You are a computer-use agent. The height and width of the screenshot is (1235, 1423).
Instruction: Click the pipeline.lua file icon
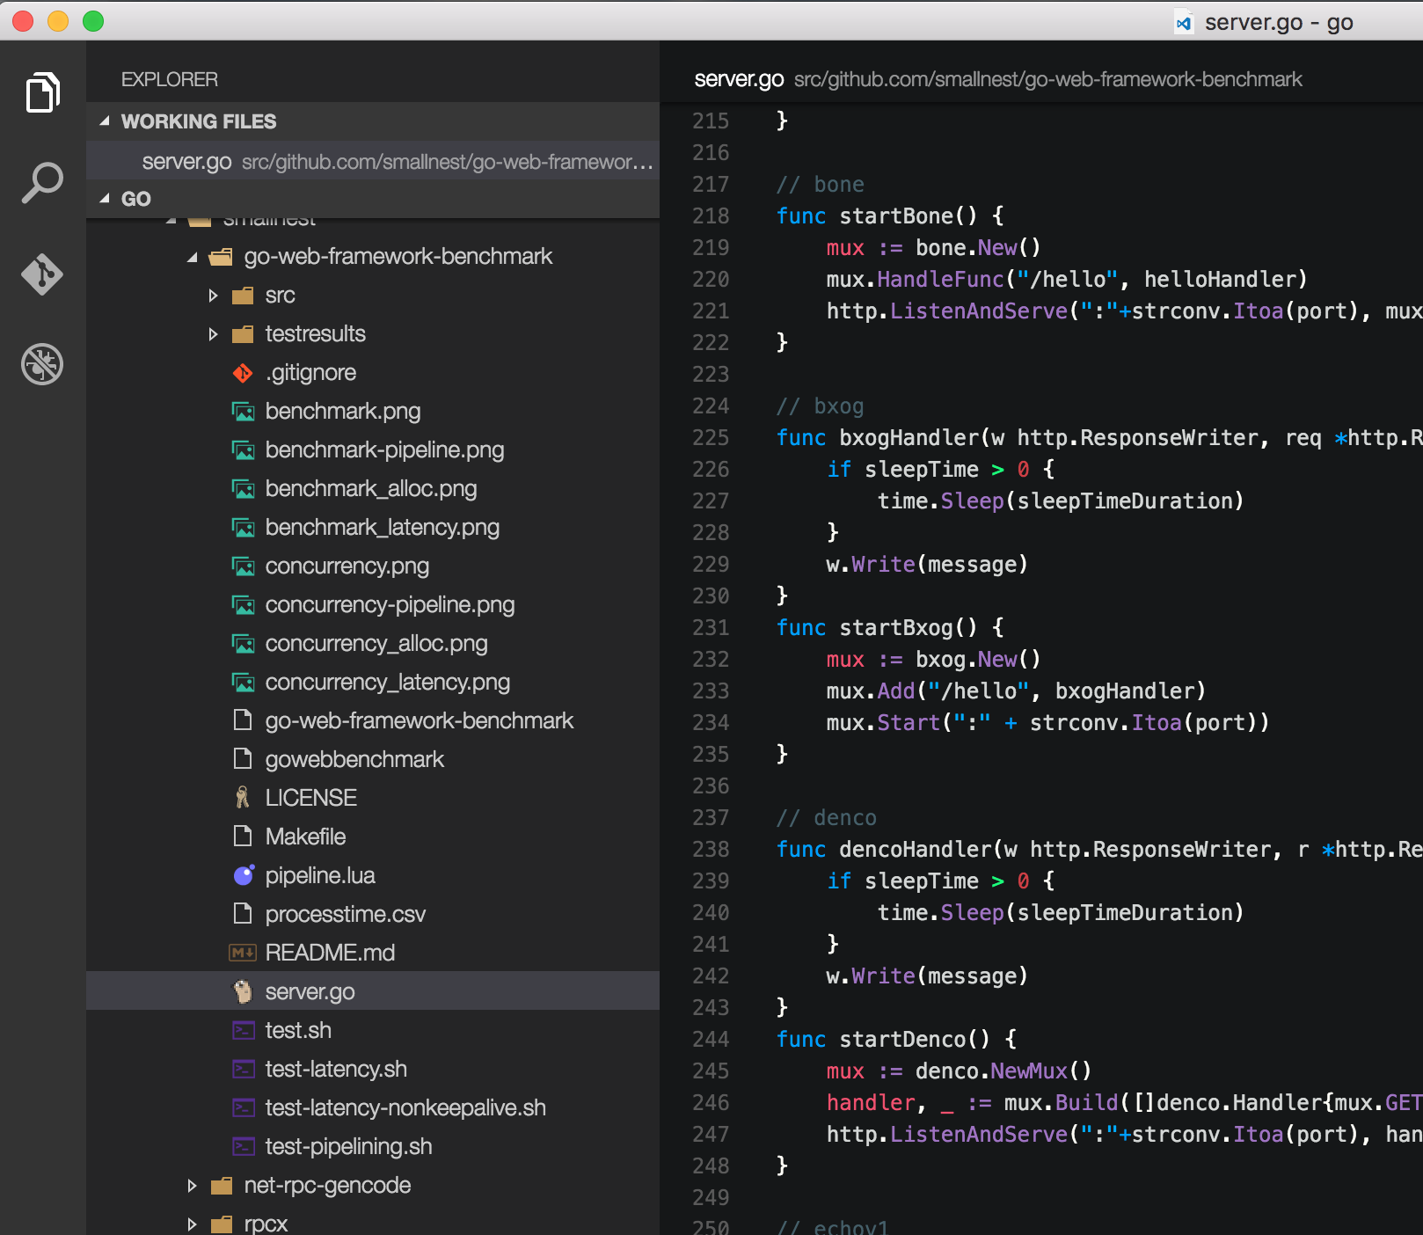(243, 875)
